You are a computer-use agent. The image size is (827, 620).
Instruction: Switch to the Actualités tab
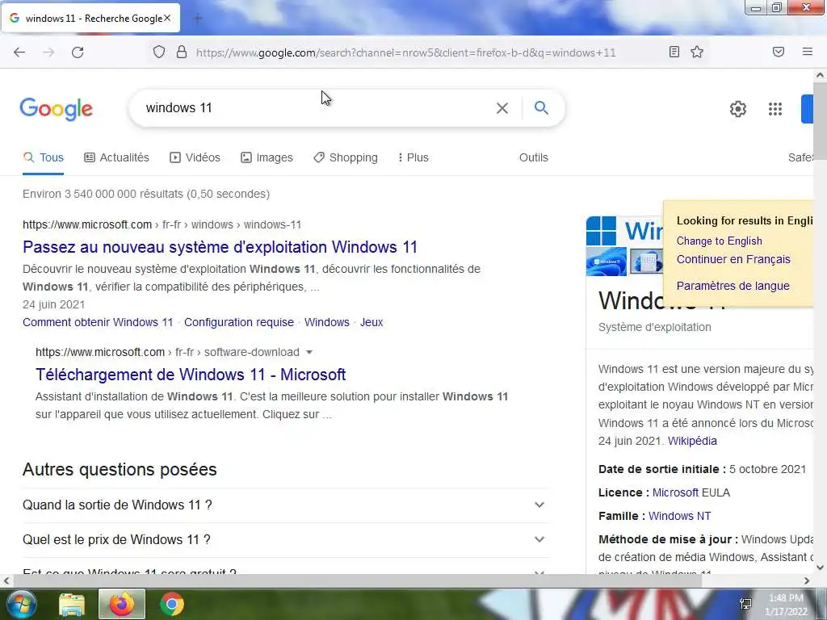coord(116,157)
